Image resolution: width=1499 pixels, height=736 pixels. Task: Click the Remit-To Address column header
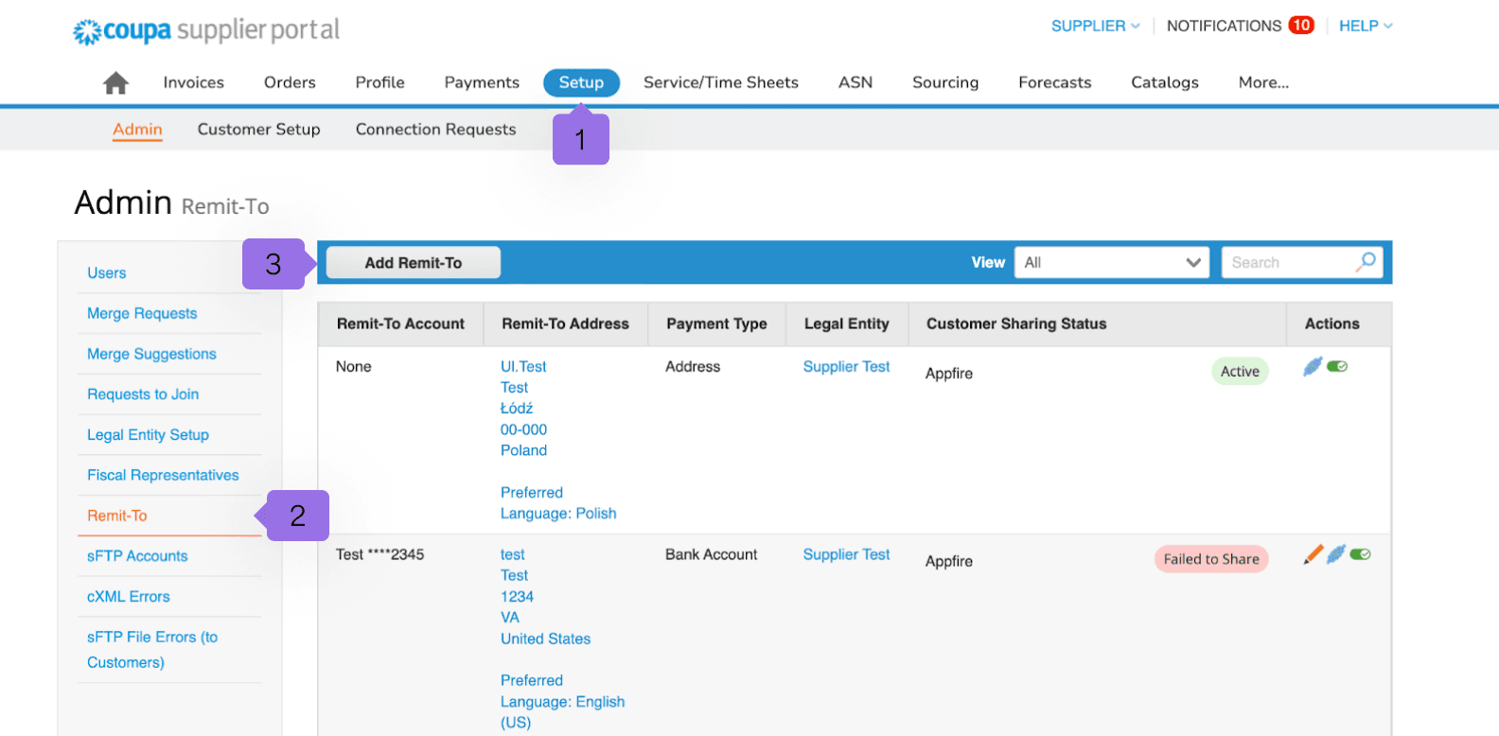click(565, 324)
